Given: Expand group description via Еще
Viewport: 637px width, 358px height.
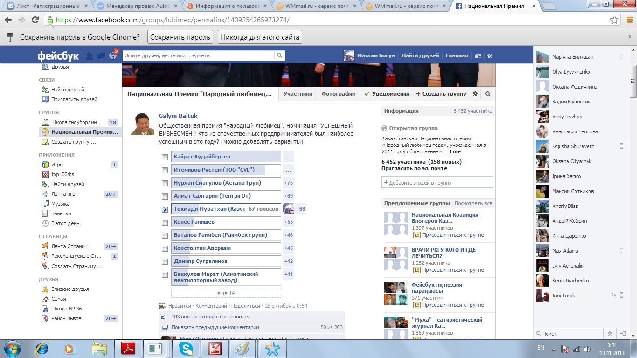Looking at the screenshot, I should point(455,151).
